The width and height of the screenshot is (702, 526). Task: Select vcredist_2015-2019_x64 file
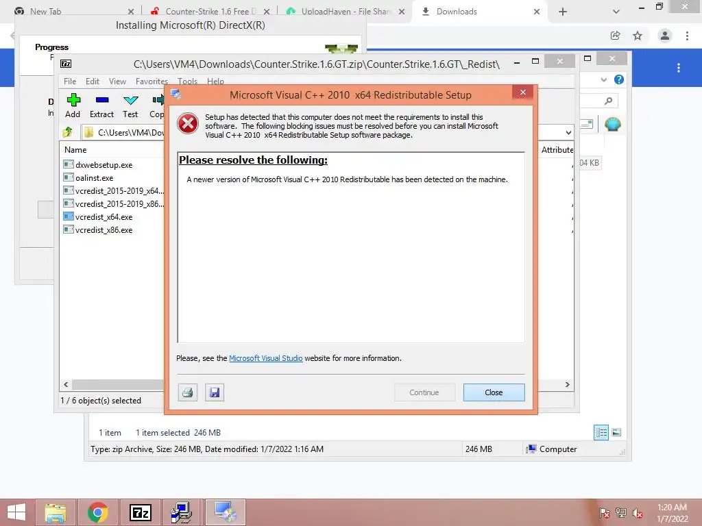click(114, 190)
